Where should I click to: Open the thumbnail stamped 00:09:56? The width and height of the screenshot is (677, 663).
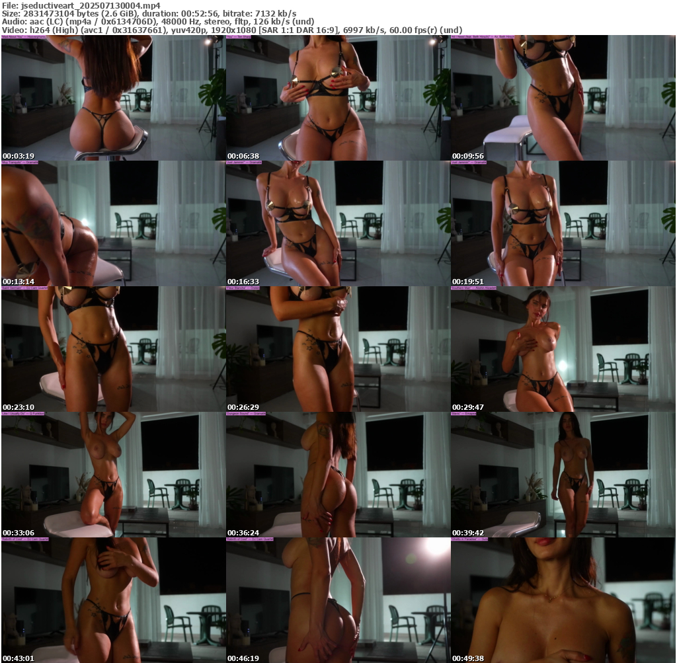[563, 98]
